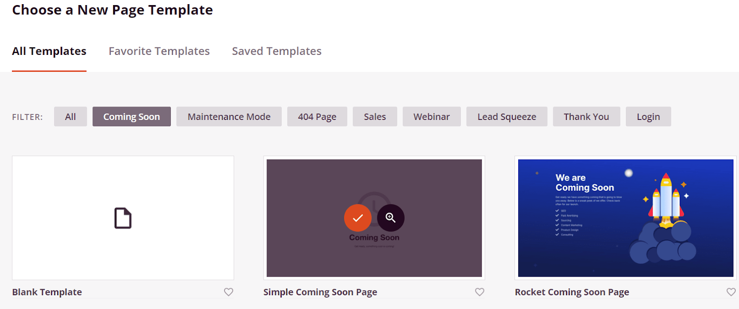Click the orange checkmark select-template icon
The image size is (739, 309).
357,218
